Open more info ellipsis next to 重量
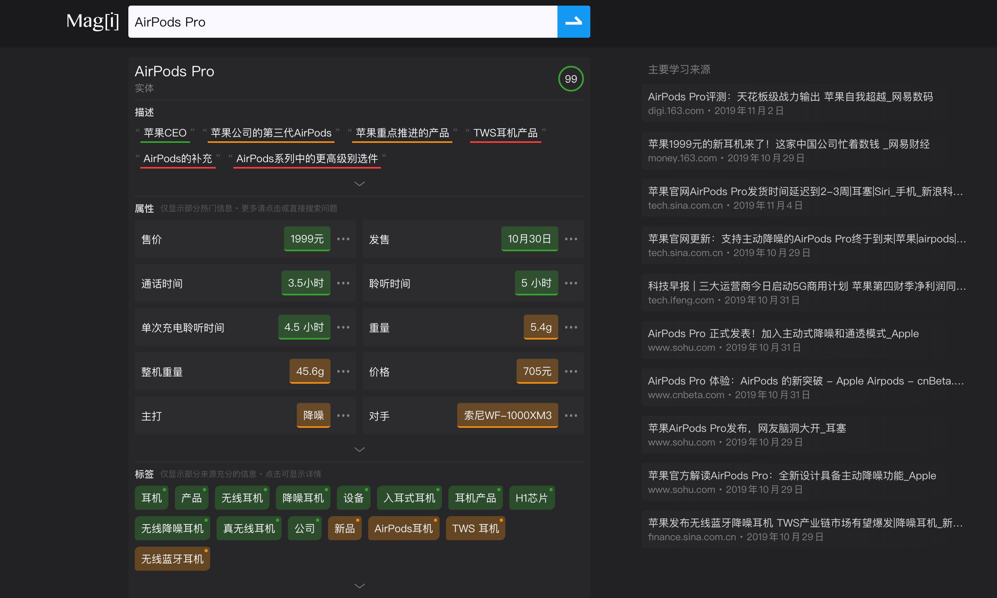Image resolution: width=997 pixels, height=598 pixels. pos(571,327)
